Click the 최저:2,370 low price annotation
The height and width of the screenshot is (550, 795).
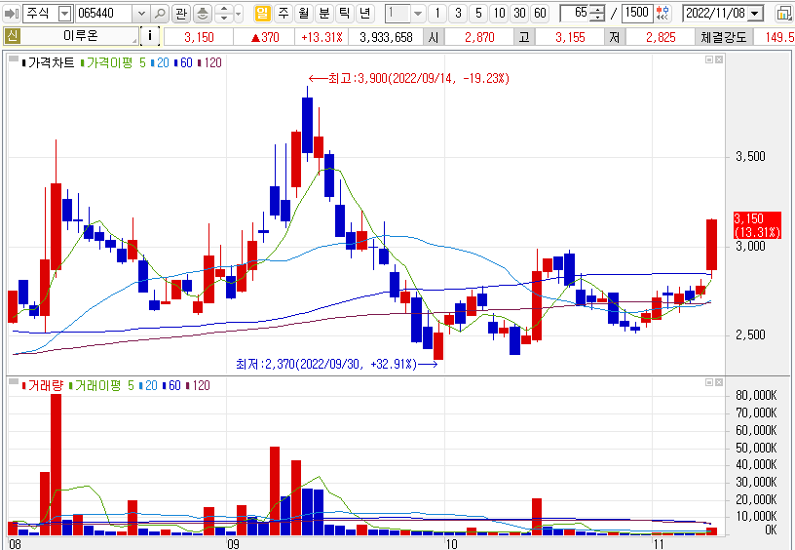click(336, 364)
